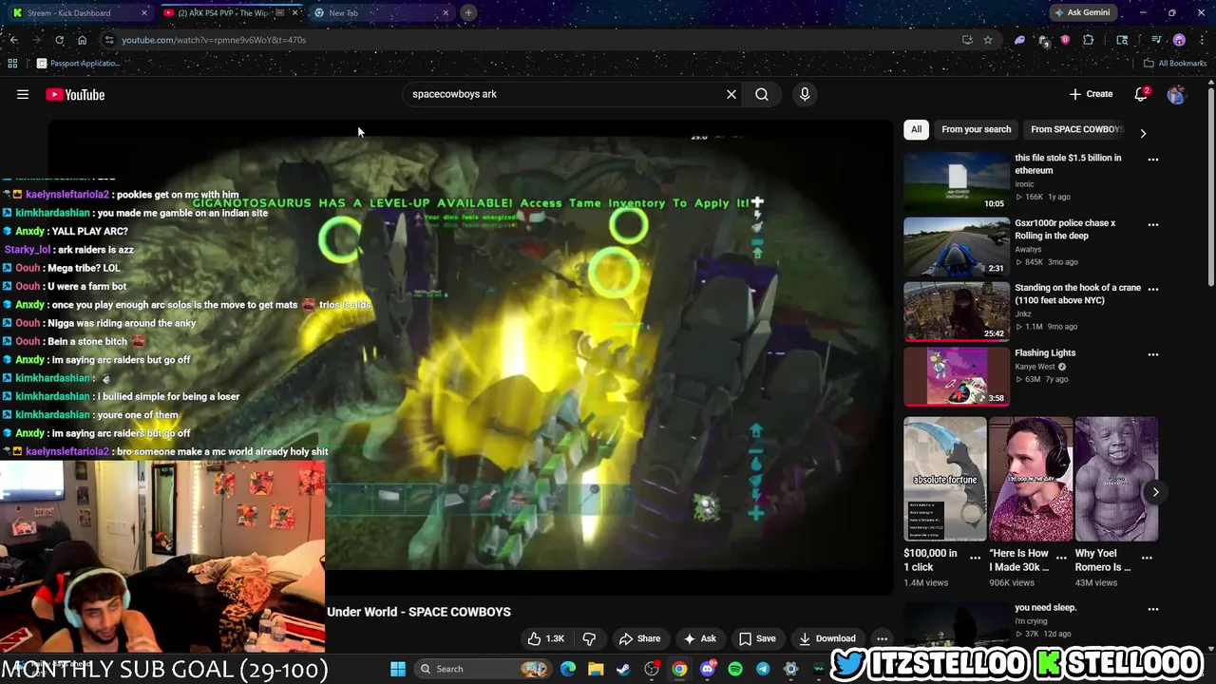Open the $100,000 in 1 click Short
The width and height of the screenshot is (1216, 684).
coord(944,479)
